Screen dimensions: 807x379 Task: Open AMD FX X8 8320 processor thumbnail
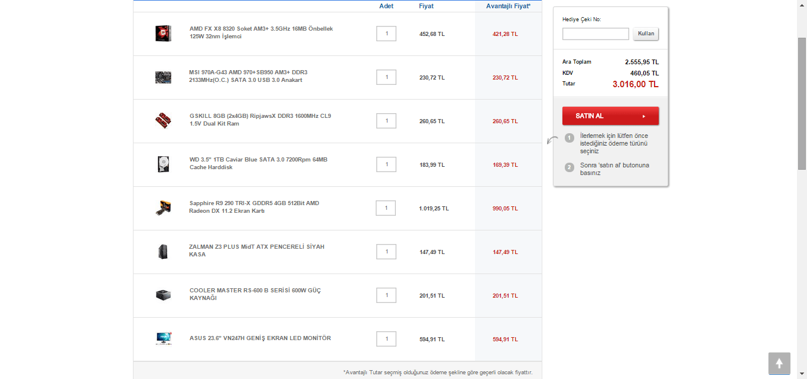163,33
